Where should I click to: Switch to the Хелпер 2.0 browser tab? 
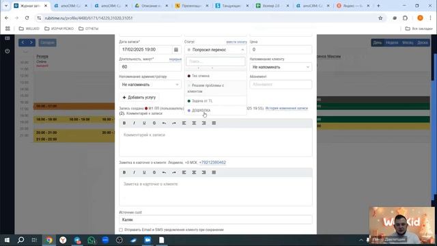pos(272,5)
